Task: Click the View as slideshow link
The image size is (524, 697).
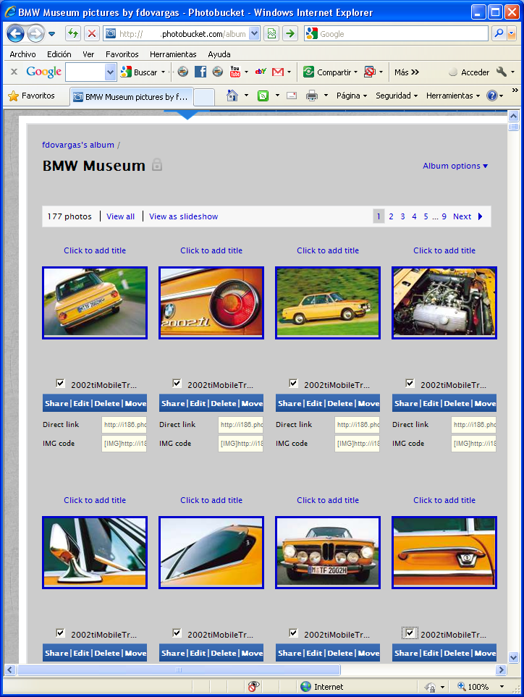Action: [x=184, y=216]
